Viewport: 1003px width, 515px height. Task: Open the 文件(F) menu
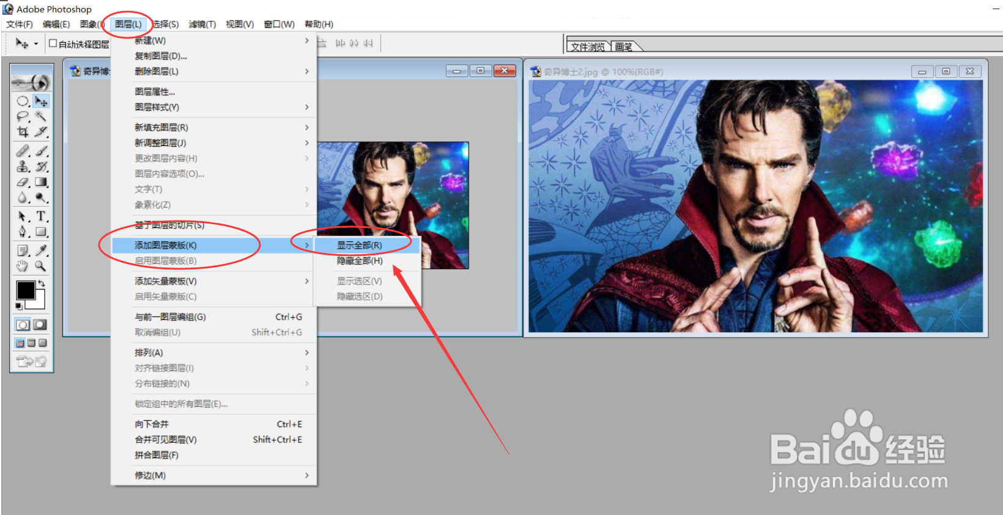(20, 24)
